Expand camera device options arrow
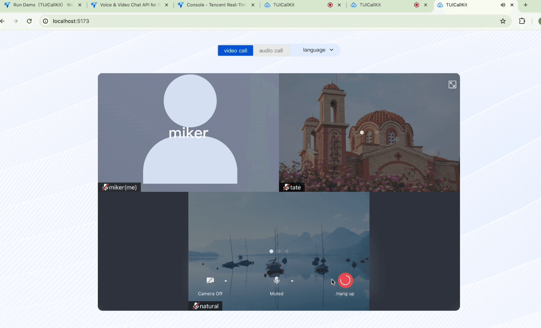The height and width of the screenshot is (328, 541). tap(226, 281)
